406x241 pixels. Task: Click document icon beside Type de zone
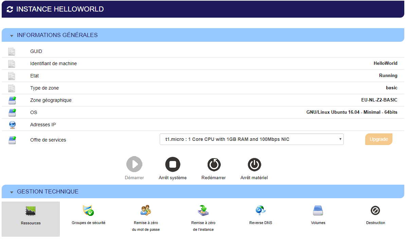point(12,88)
